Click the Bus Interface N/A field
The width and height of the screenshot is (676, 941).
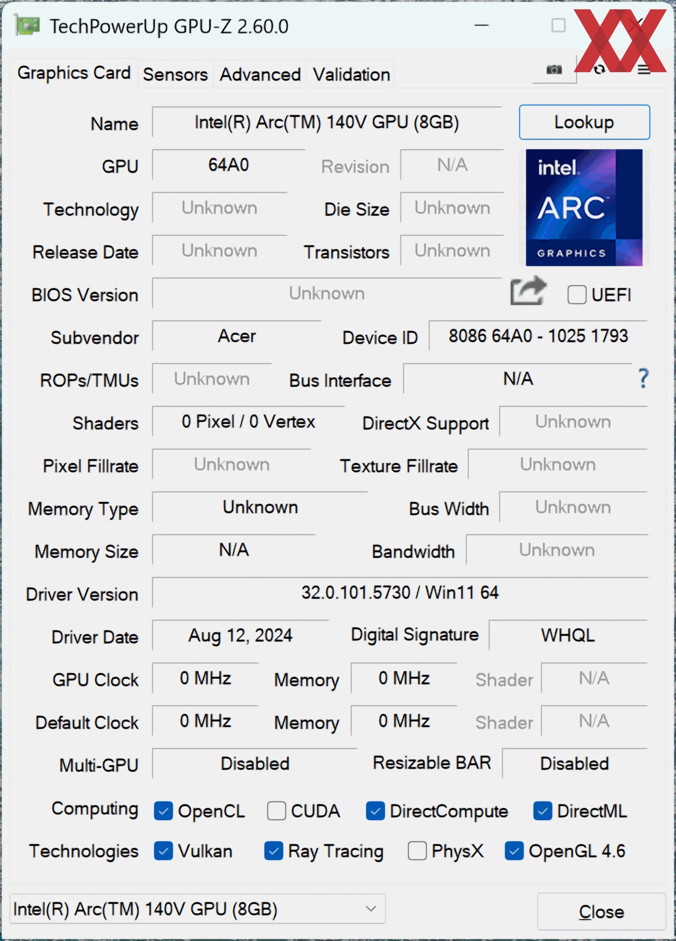click(x=518, y=378)
